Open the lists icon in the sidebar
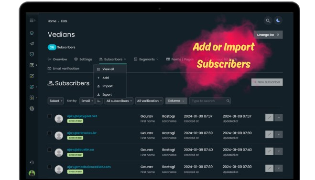This screenshot has height=180, width=315. tap(32, 65)
